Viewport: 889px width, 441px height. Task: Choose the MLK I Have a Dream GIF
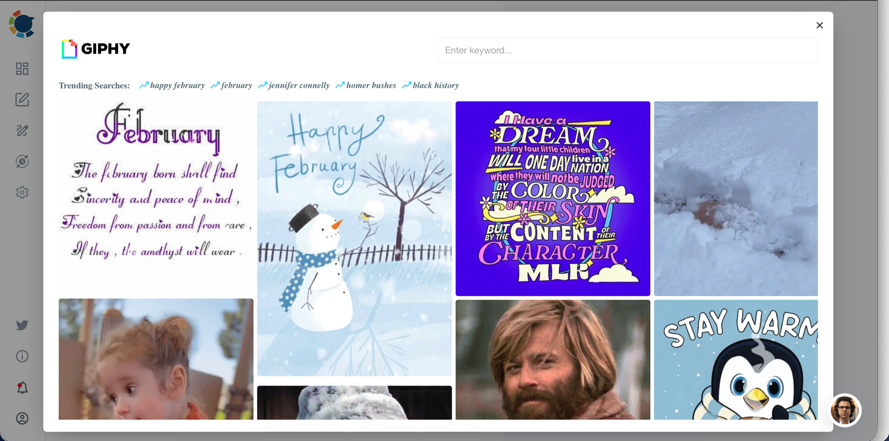pyautogui.click(x=553, y=199)
